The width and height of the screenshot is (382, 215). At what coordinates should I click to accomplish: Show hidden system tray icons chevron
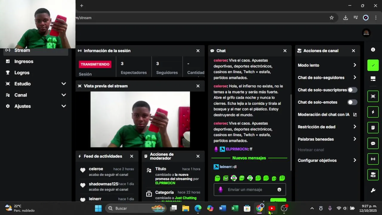312,208
